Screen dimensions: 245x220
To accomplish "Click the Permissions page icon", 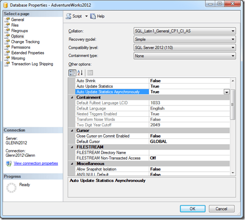I will (7, 47).
